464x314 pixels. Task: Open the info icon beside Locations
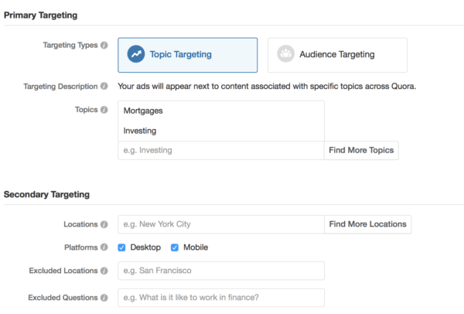tap(104, 224)
